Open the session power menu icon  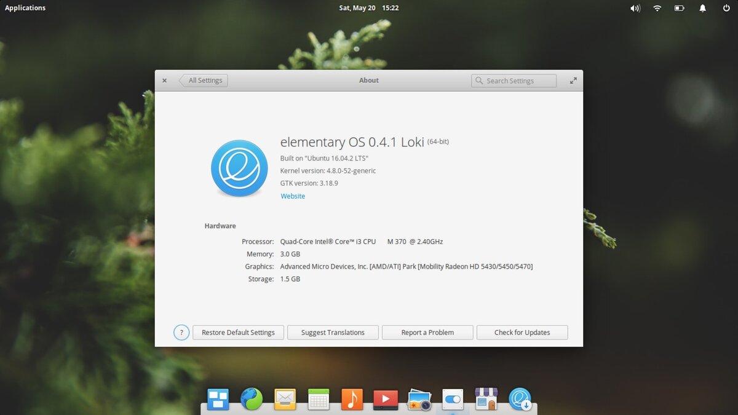(726, 8)
